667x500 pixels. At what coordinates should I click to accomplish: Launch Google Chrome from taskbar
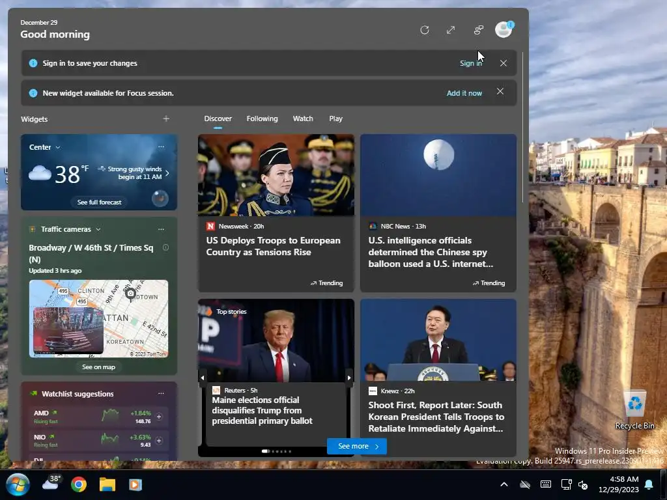79,484
